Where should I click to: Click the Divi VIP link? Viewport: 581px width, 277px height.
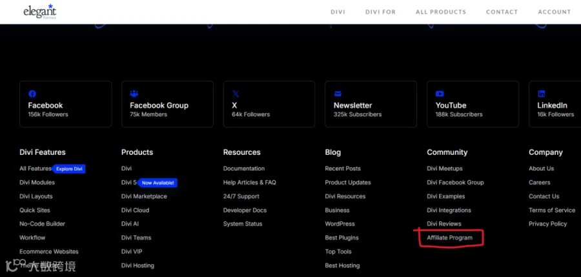tap(132, 251)
